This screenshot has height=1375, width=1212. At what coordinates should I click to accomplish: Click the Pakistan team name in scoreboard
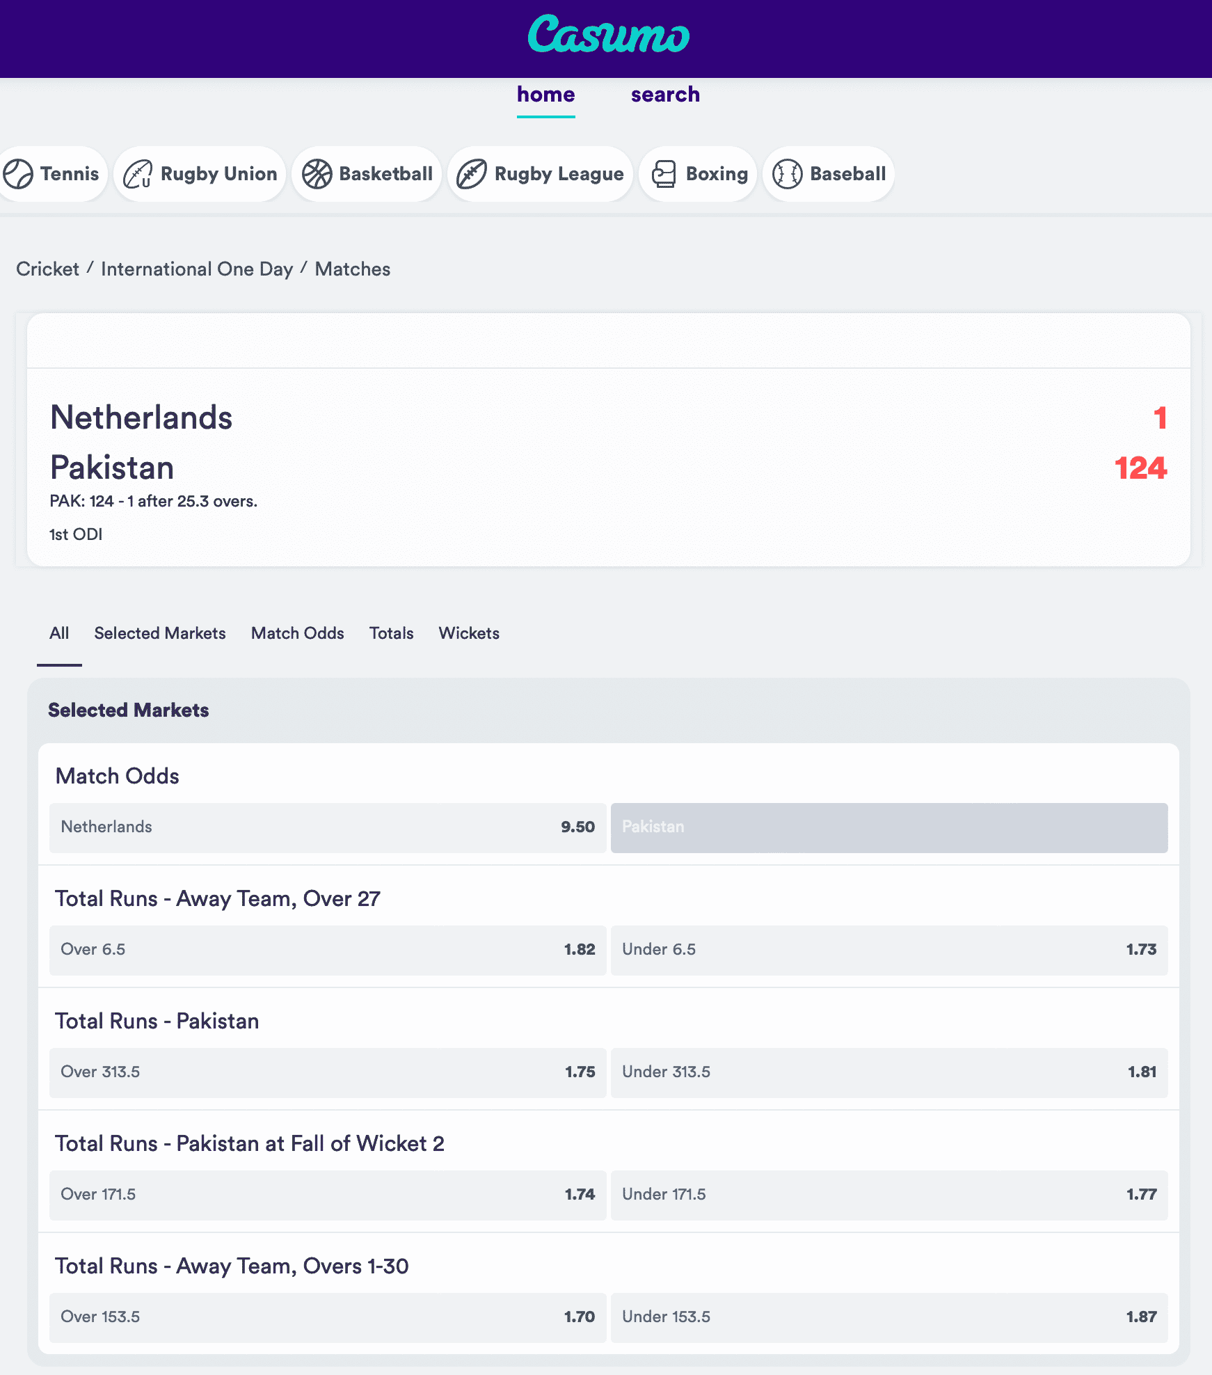[x=112, y=468]
